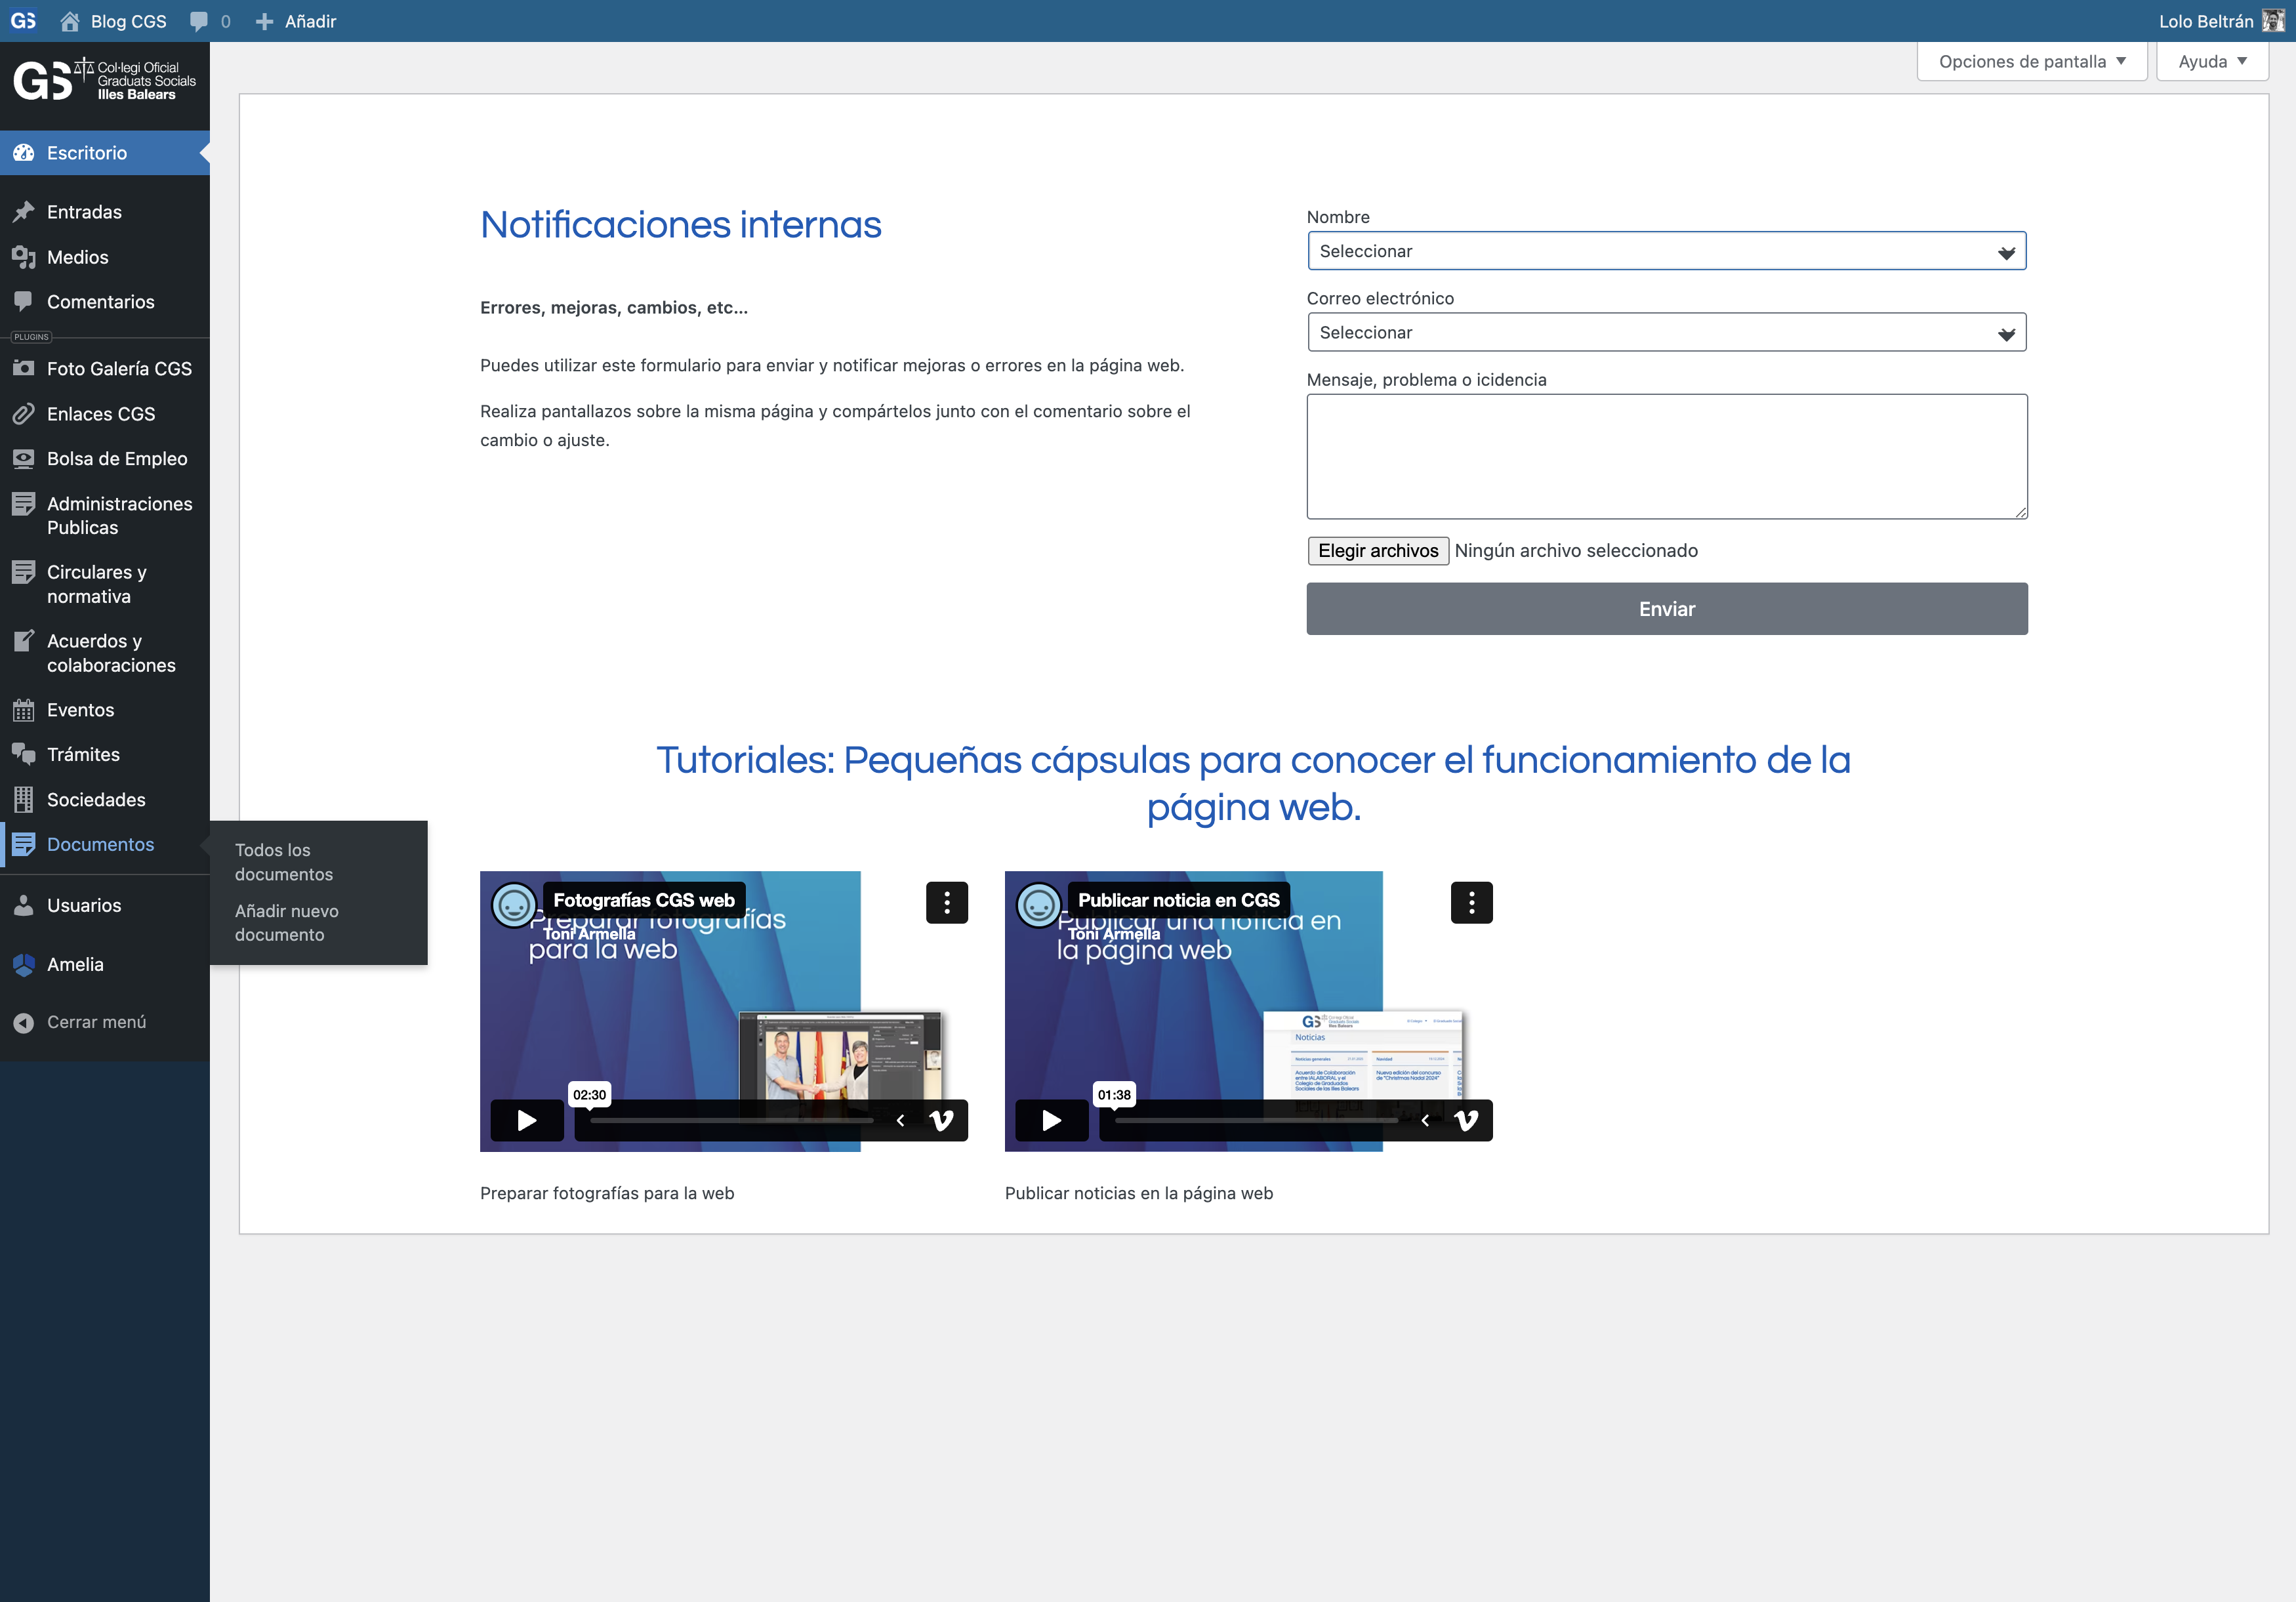Open the Nombre Seleccionar dropdown
This screenshot has width=2296, height=1602.
click(x=1667, y=251)
